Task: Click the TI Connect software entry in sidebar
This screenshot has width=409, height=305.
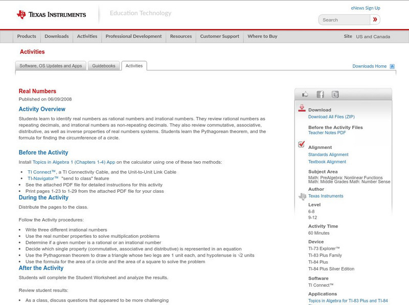Action: [321, 285]
